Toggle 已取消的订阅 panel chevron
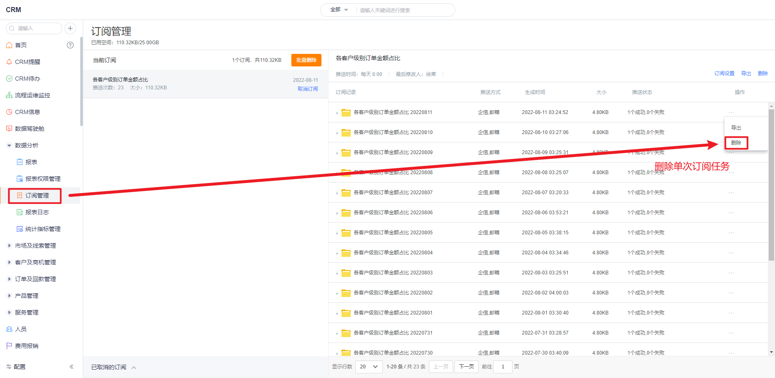This screenshot has width=775, height=378. point(134,368)
